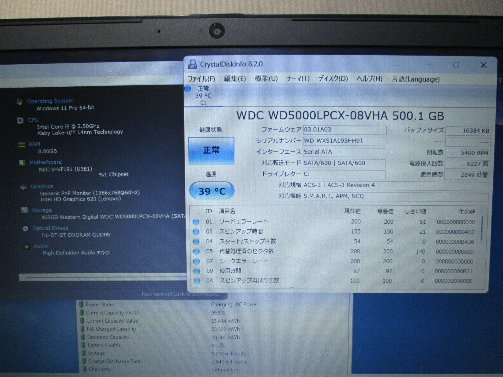Click the New version download link in Speccy
Screen dimensions: 503x377
180,294
